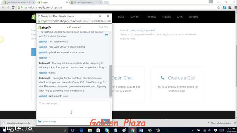The height and width of the screenshot is (133, 237).
Task: Go back with the browser back arrow
Action: pos(3,7)
